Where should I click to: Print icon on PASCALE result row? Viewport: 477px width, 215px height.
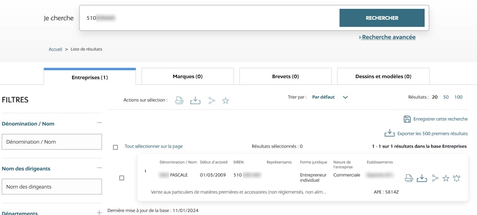pos(409,178)
